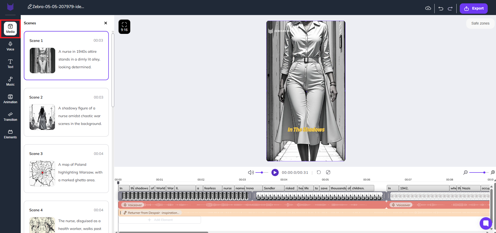
Task: Select the first Voiceover track label
Action: coord(132,205)
